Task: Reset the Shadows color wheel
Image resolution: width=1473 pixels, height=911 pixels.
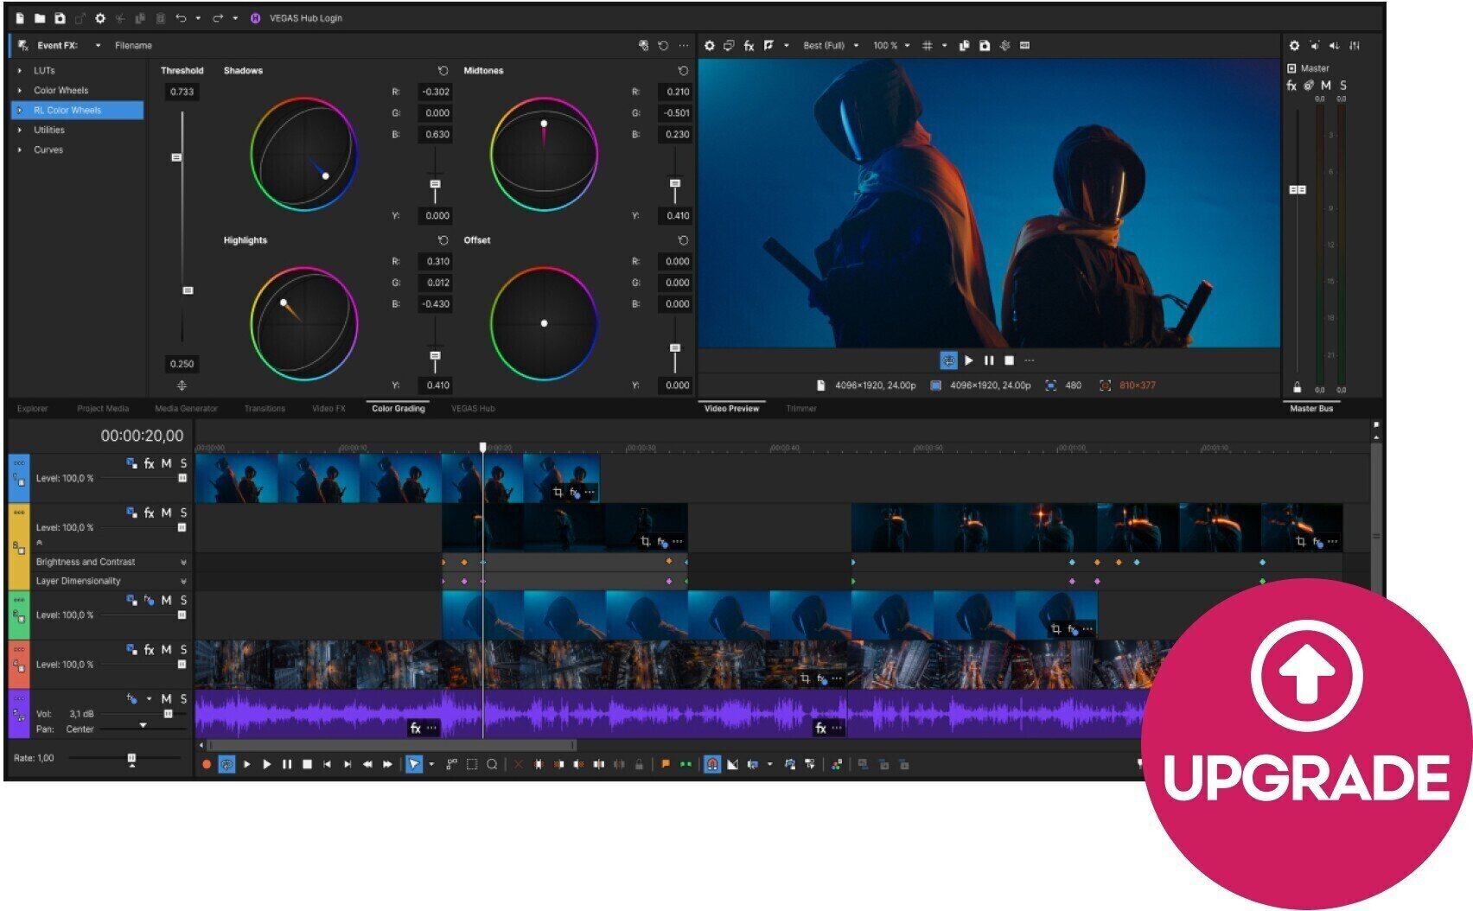Action: [x=444, y=71]
